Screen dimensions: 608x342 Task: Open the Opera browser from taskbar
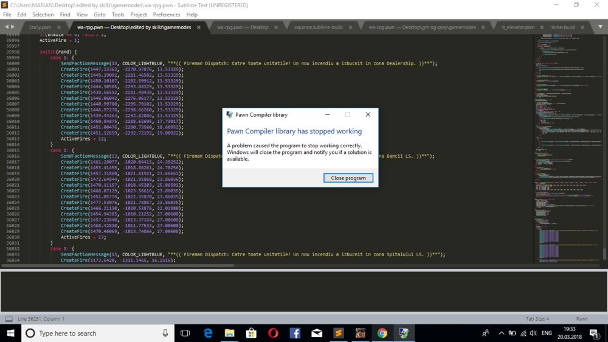pyautogui.click(x=273, y=333)
